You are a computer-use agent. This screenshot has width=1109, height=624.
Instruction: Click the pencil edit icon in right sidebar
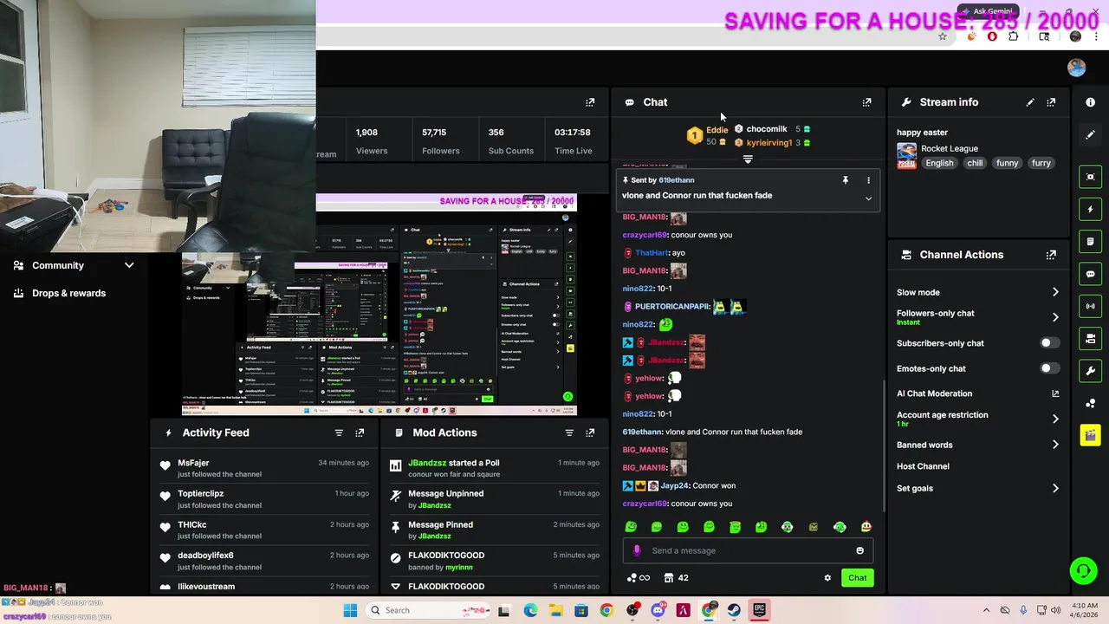pyautogui.click(x=1090, y=135)
